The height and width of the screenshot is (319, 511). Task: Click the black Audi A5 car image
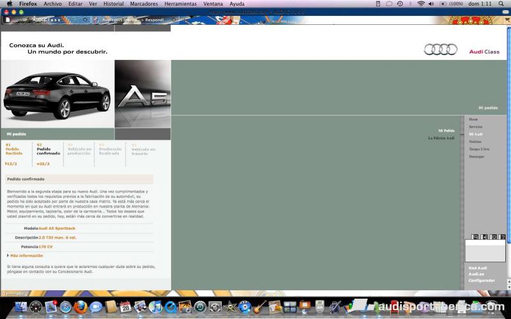point(57,94)
